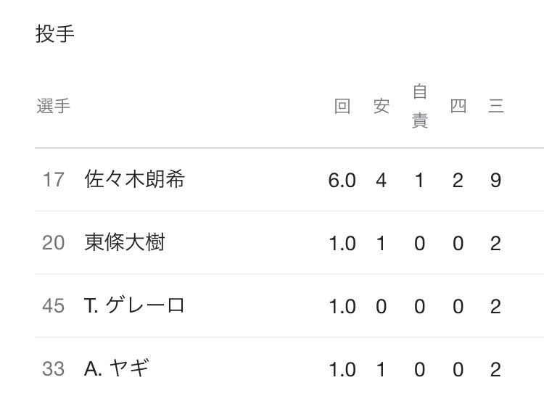Screen dimensions: 544x417
Task: Click jersey number 17
Action: pos(53,180)
